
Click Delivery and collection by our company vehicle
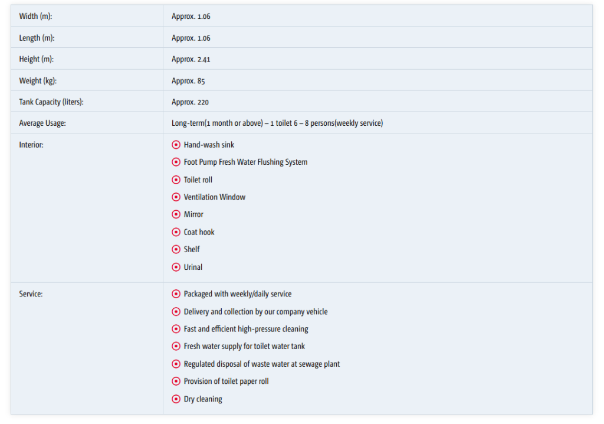(x=255, y=312)
